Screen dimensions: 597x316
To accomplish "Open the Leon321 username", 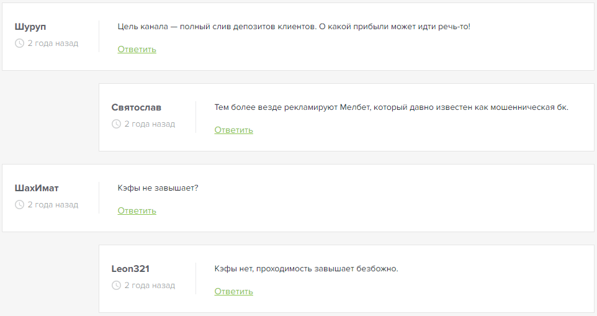I will (130, 269).
